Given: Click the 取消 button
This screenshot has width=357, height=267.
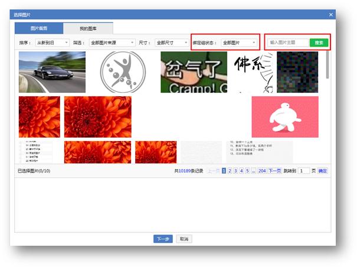Looking at the screenshot, I should [184, 239].
